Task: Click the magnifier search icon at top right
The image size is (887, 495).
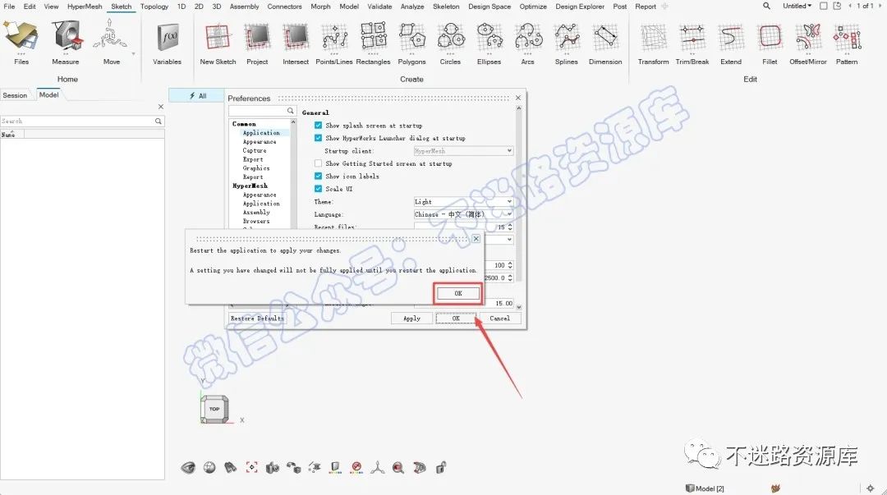Action: point(766,6)
